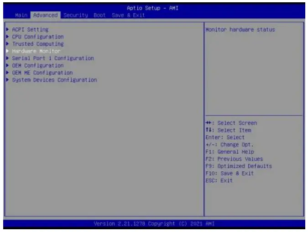The image size is (308, 232).
Task: Click the '+/-: Change Opt.' hint
Action: [x=230, y=145]
